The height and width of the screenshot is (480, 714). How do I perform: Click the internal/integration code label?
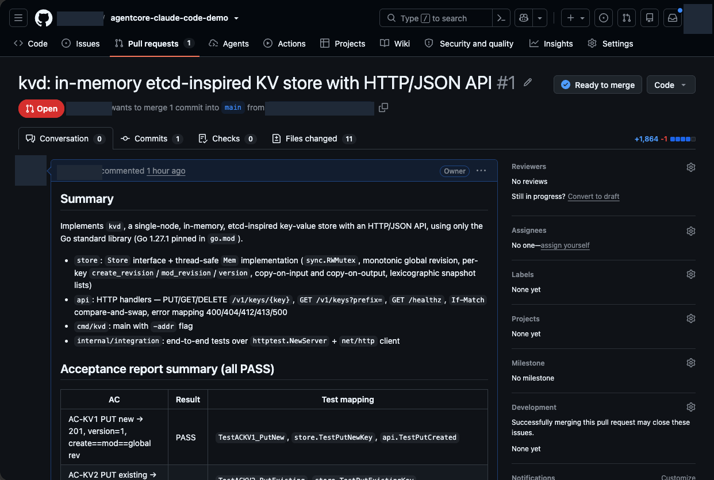tap(118, 341)
